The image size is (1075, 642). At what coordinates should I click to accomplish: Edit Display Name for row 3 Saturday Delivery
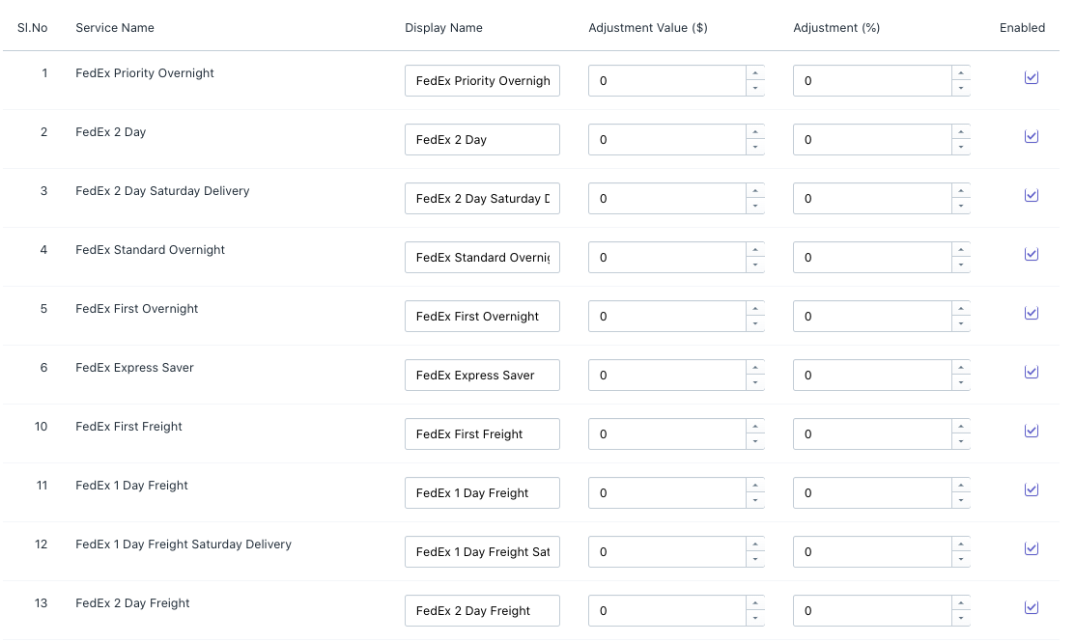[x=482, y=199]
